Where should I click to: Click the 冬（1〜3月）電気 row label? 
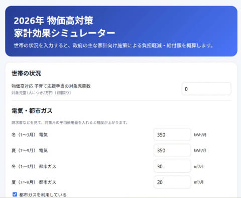pos(30,135)
